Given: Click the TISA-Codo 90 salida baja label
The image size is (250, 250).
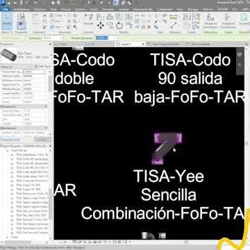Looking at the screenshot, I should (190, 78).
